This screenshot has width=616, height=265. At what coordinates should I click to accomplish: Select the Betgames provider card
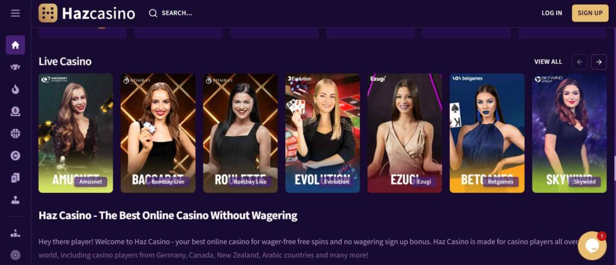pyautogui.click(x=487, y=133)
